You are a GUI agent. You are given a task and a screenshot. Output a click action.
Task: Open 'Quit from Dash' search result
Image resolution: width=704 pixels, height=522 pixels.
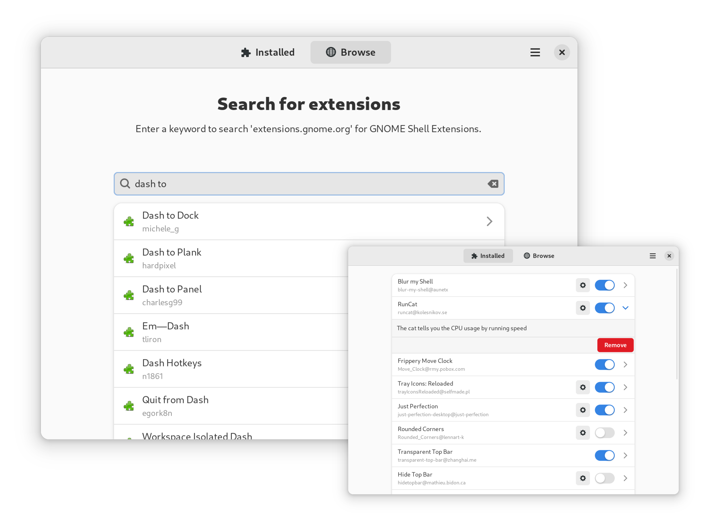231,406
